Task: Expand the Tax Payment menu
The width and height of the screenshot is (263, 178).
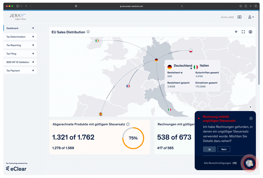Action: click(20, 70)
